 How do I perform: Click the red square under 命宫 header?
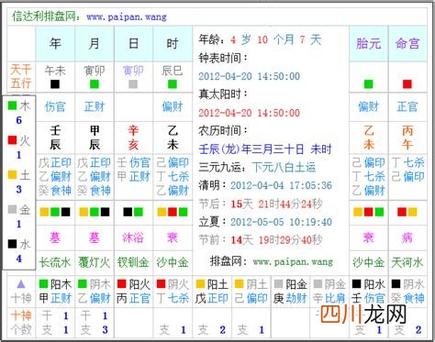[407, 84]
